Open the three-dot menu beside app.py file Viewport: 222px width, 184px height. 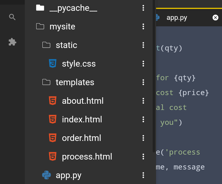pos(143,175)
